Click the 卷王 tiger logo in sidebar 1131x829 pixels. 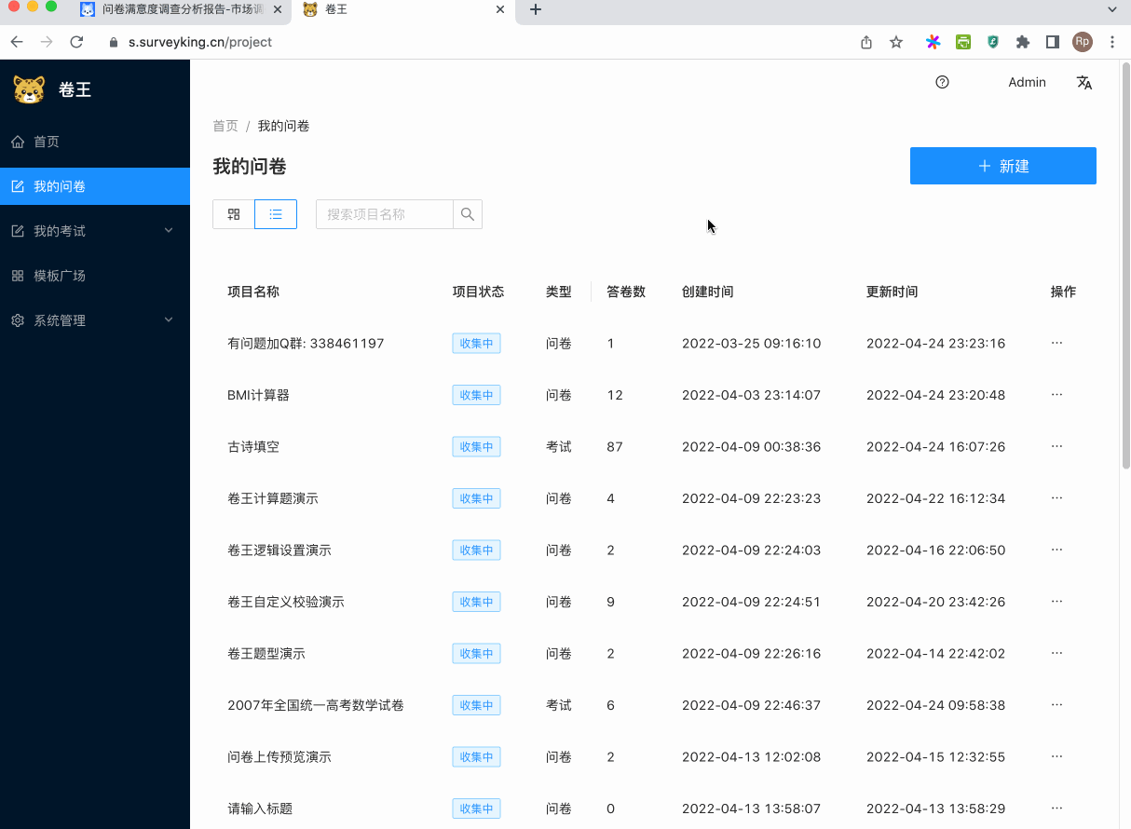(29, 89)
